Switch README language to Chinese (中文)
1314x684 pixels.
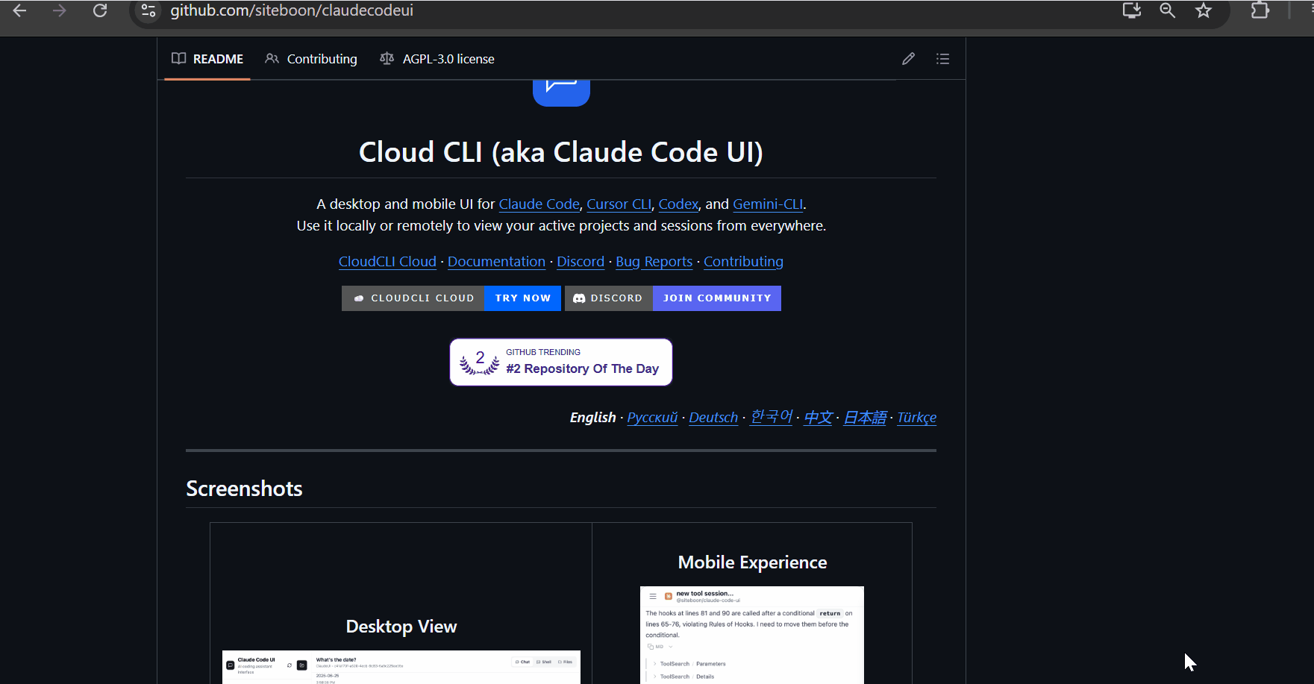point(818,418)
